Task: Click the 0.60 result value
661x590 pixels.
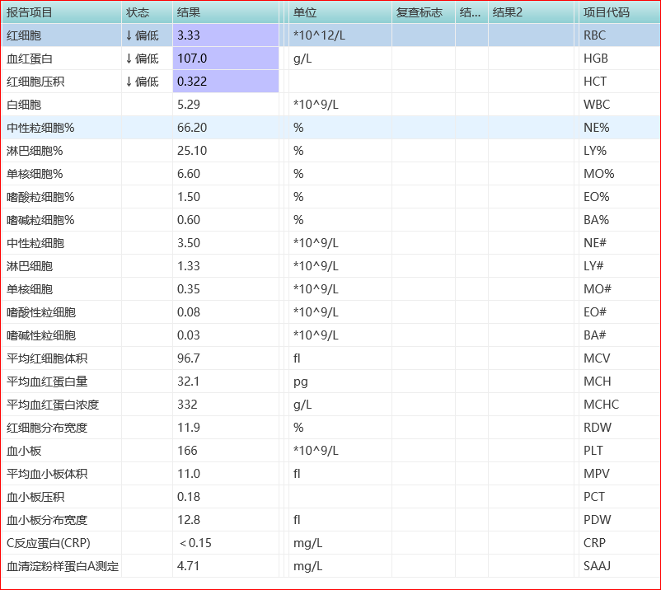Action: pyautogui.click(x=189, y=220)
